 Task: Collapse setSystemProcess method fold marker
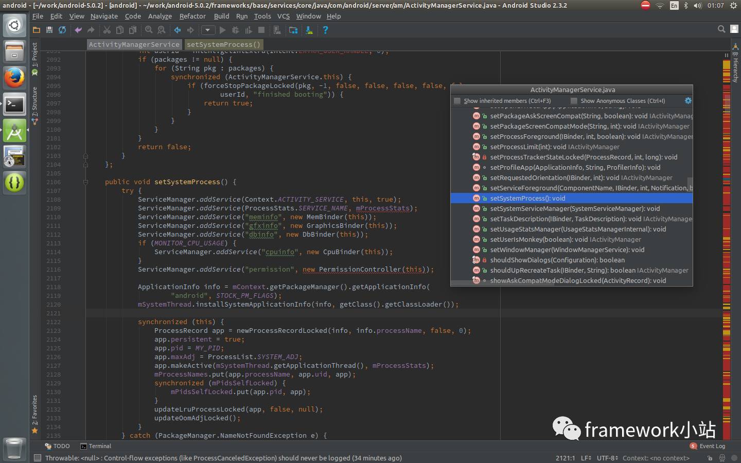(x=85, y=182)
